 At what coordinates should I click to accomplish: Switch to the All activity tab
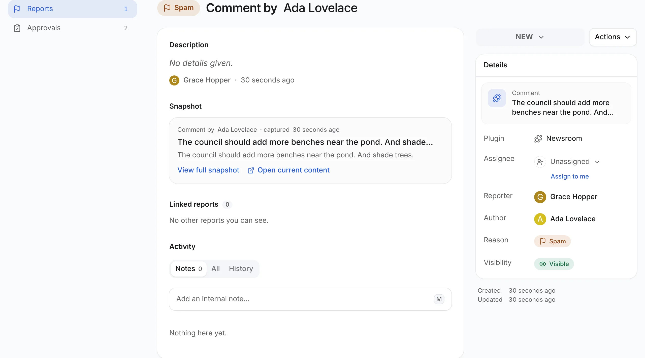pos(215,269)
